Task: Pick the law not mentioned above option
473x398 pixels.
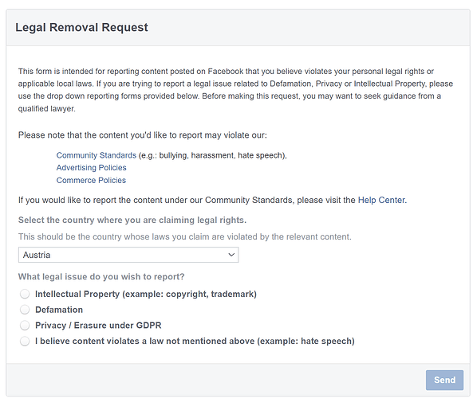Action: (x=25, y=341)
